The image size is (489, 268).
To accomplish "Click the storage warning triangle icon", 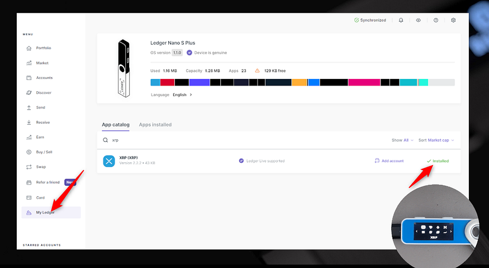I will (x=257, y=71).
